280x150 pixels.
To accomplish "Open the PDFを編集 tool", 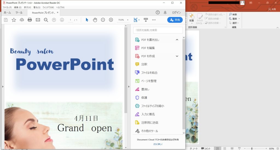I will click(148, 48).
